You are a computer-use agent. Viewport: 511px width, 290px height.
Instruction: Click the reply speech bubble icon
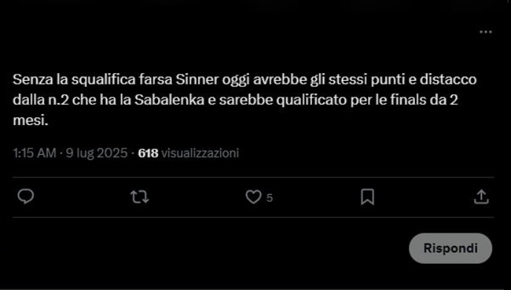click(x=26, y=197)
